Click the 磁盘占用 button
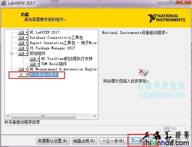Viewport: 192px width, 147px height. pos(84,141)
